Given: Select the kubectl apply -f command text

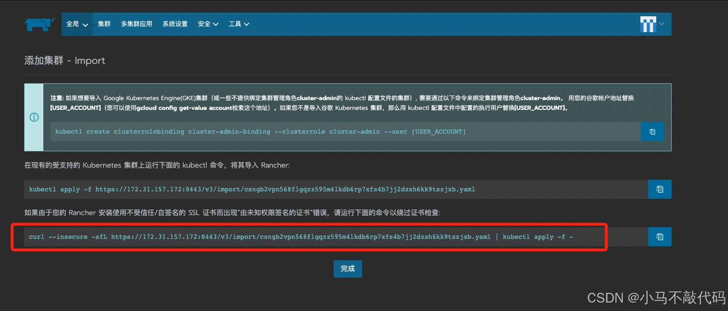Looking at the screenshot, I should tap(252, 189).
